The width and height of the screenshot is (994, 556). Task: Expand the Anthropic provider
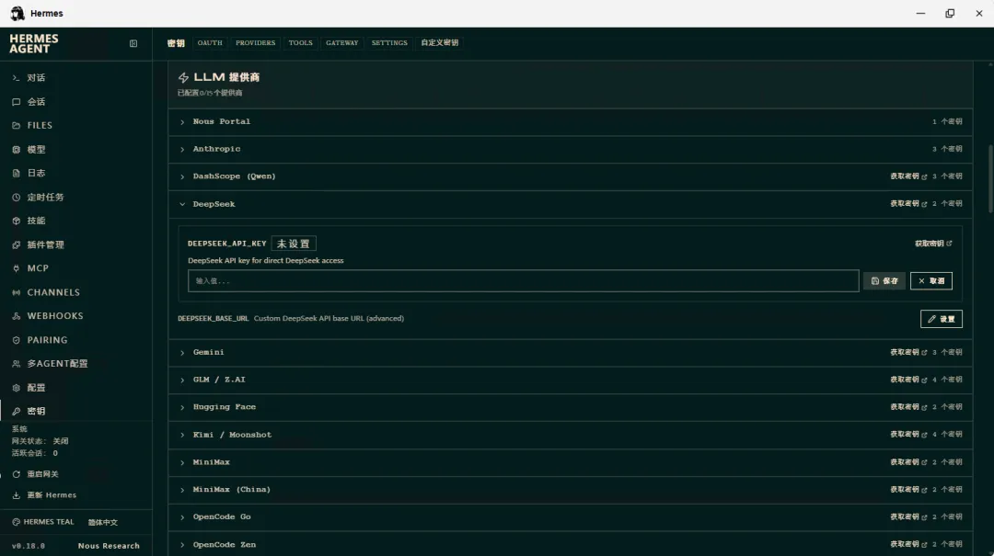(570, 149)
